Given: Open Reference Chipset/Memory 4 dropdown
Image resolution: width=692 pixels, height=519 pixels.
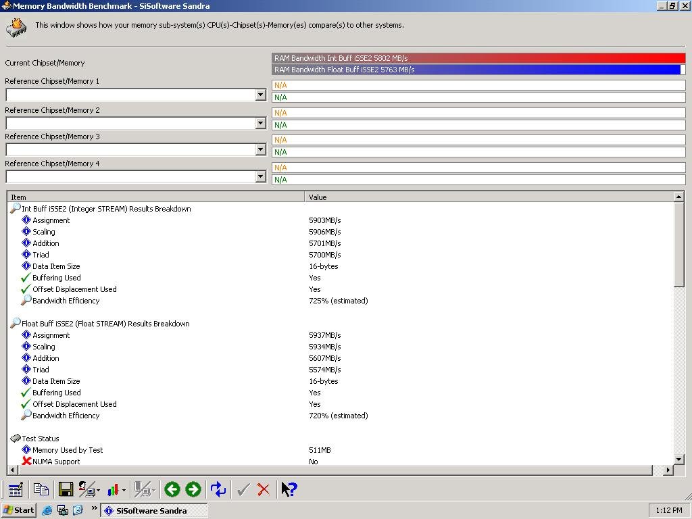Looking at the screenshot, I should tap(260, 177).
